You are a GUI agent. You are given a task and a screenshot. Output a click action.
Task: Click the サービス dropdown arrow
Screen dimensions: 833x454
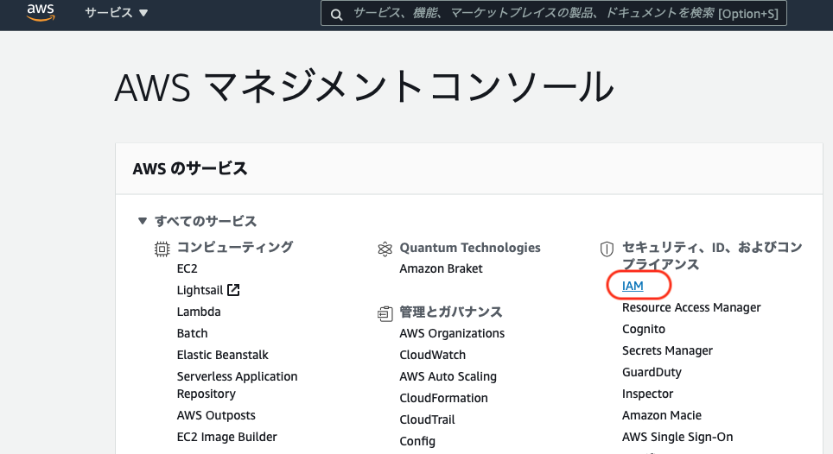(x=143, y=13)
